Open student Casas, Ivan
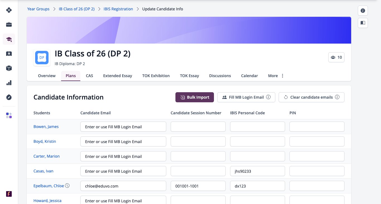Screen dimensions: 381x204 44,171
